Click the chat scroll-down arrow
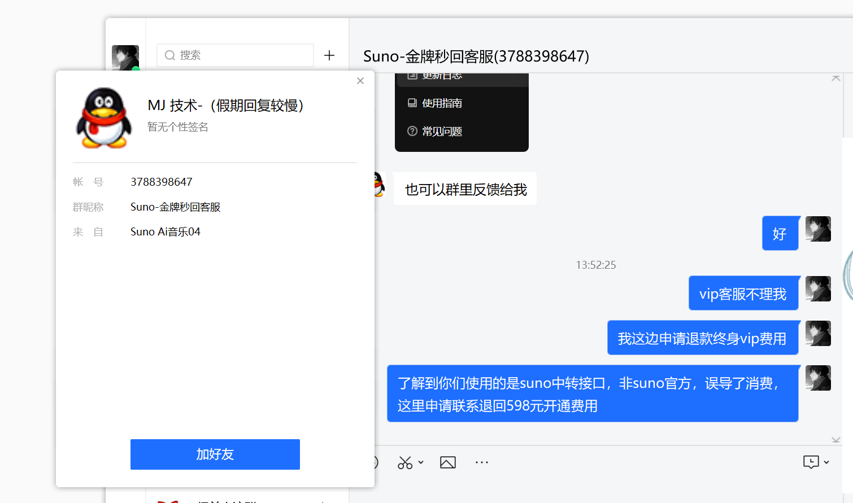Viewport: 853px width, 503px height. tap(836, 440)
